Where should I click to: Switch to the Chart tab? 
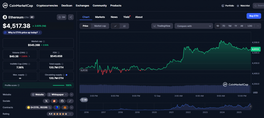[x=86, y=17]
